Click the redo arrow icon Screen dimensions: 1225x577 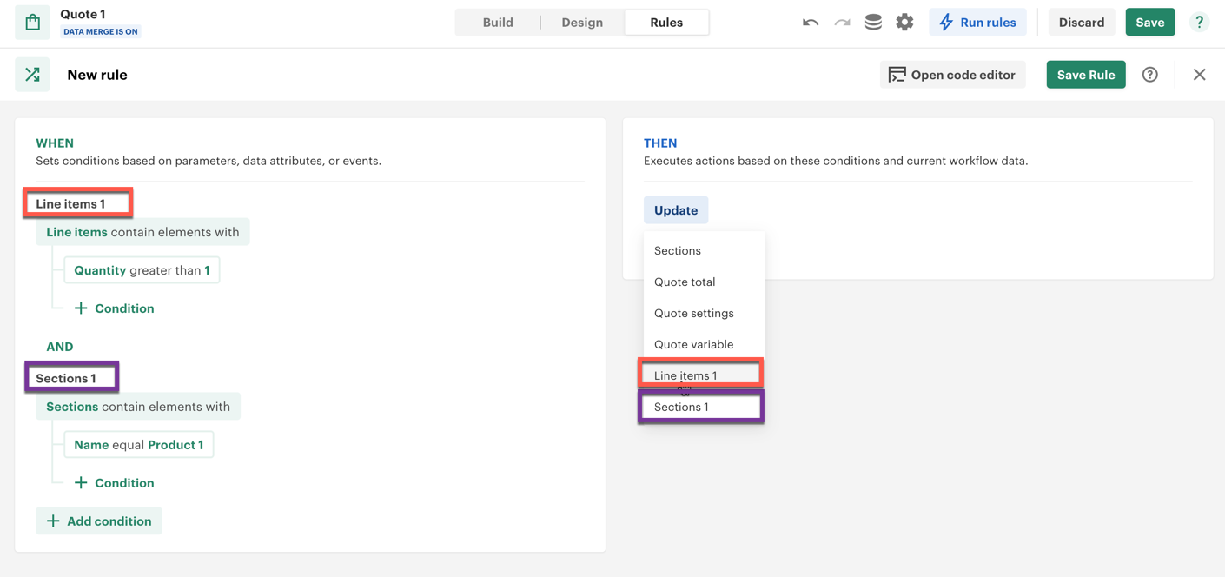coord(842,23)
